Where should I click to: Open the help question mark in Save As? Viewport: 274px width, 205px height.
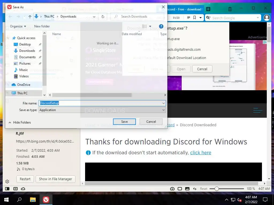[x=161, y=26]
